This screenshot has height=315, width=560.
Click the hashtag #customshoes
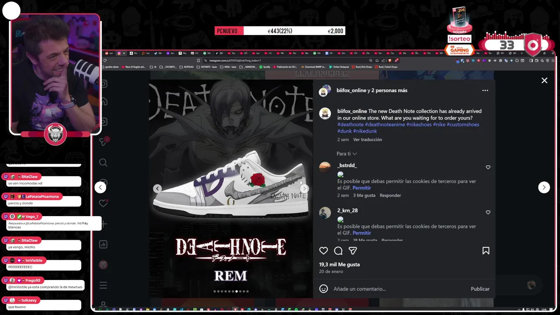click(463, 125)
